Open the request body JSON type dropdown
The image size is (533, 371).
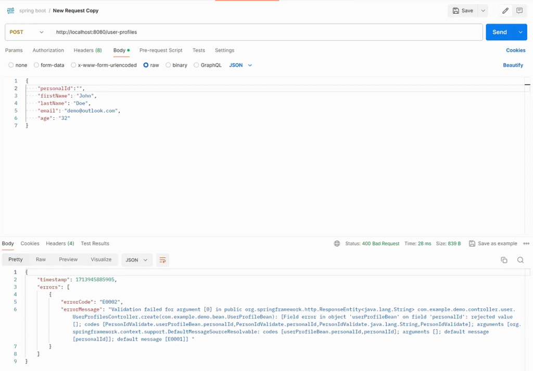240,65
